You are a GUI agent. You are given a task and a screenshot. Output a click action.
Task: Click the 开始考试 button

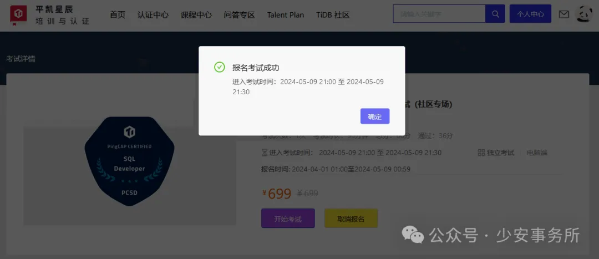point(288,219)
